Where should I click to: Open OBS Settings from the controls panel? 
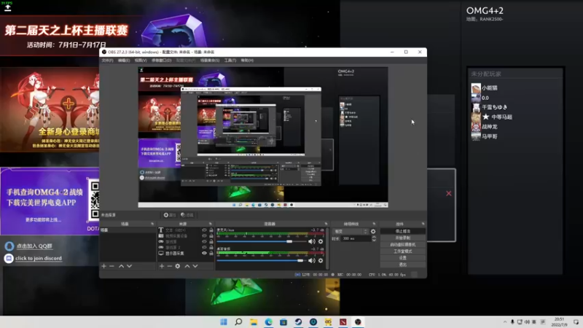click(x=403, y=258)
